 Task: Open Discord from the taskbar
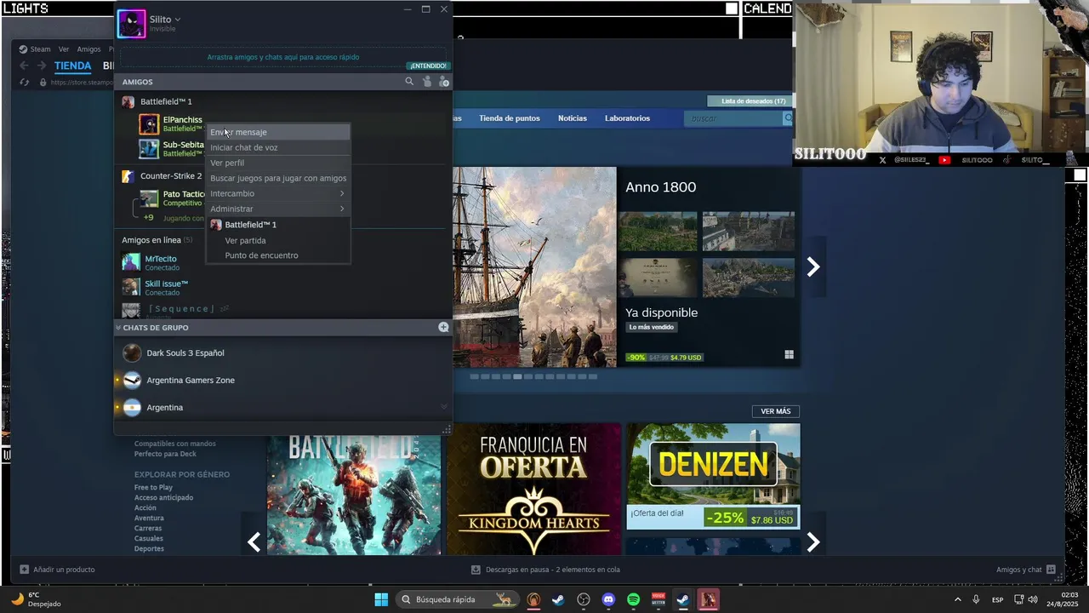[x=608, y=599]
